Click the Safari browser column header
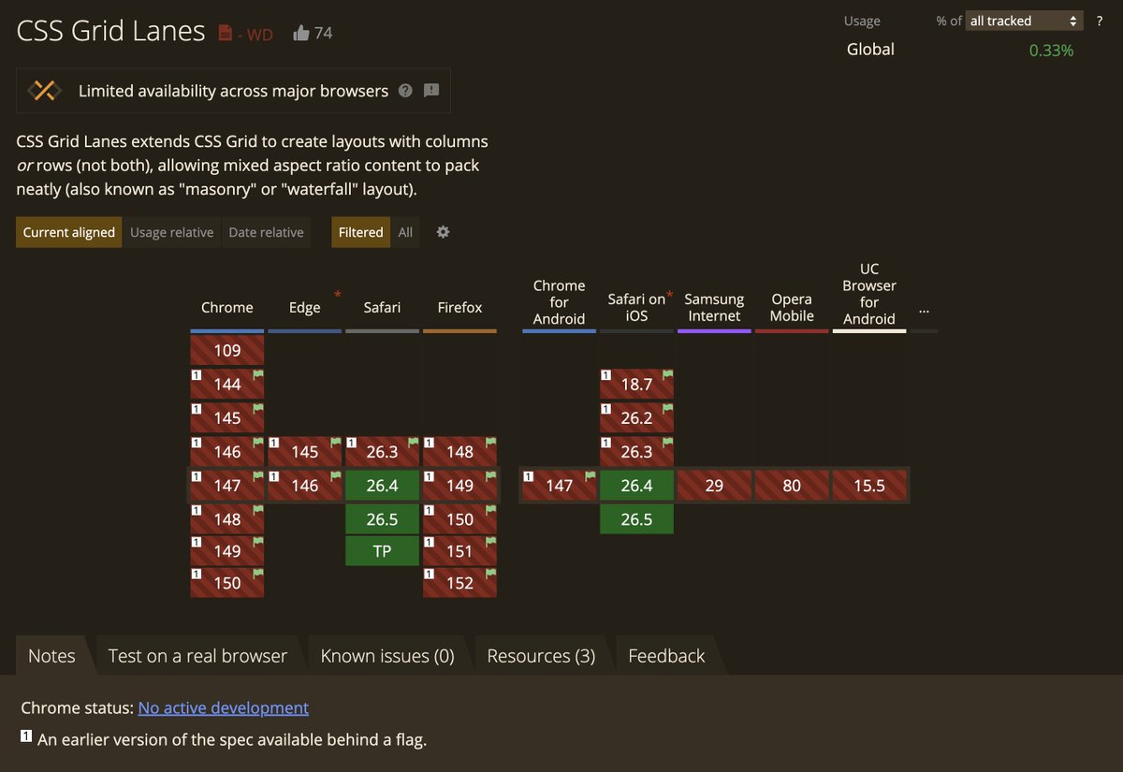Screen dimensions: 1123x772 point(382,307)
